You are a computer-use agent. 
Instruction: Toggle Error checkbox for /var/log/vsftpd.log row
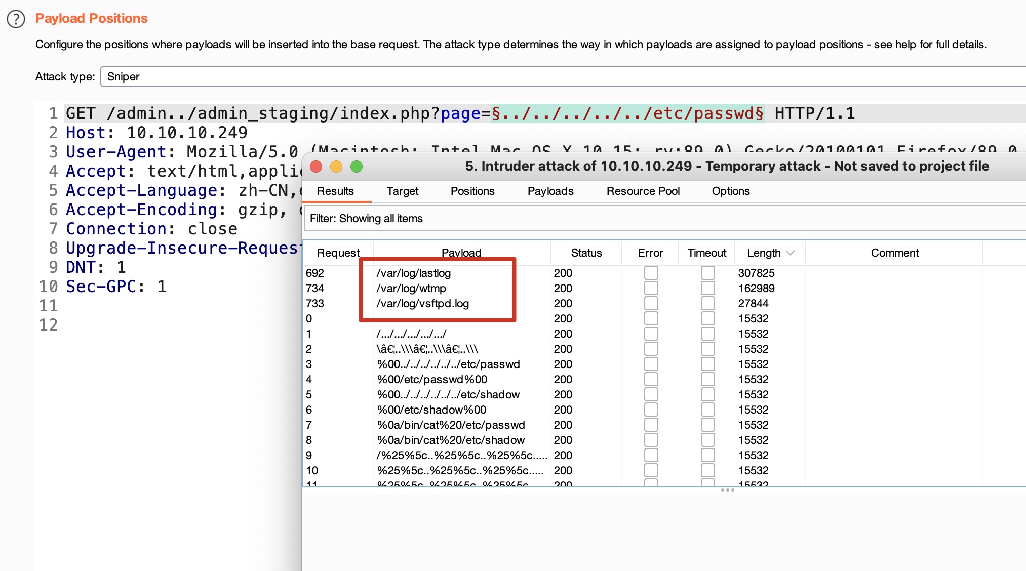click(651, 303)
